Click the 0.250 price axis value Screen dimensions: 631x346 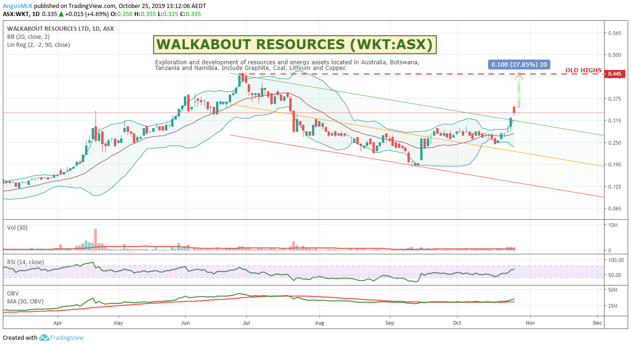[614, 143]
